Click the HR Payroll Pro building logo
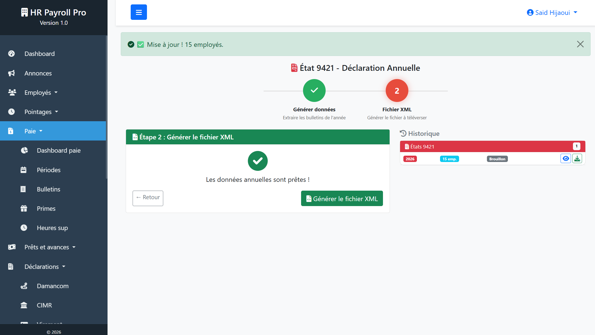 click(24, 12)
